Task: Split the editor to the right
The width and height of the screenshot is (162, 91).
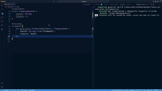Action: click(89, 5)
